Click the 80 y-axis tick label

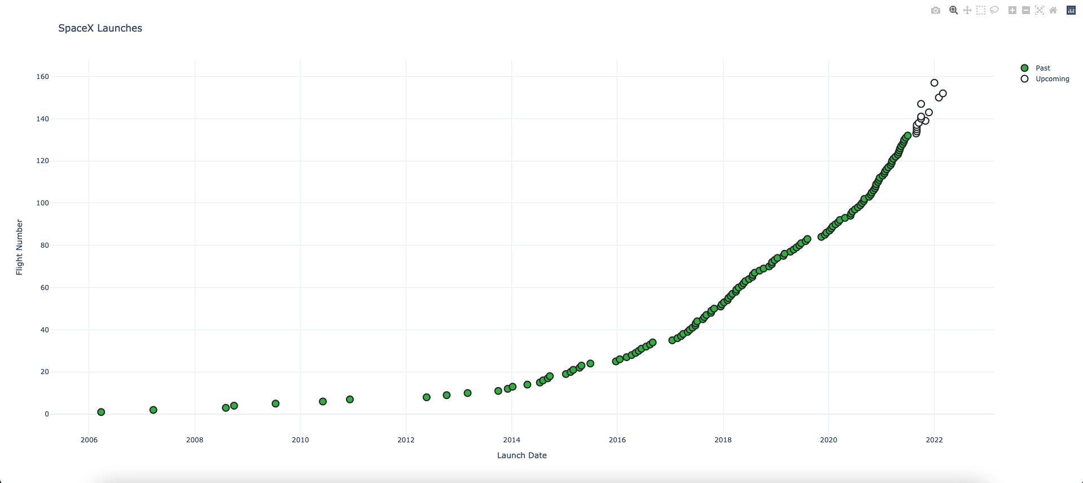tap(45, 245)
